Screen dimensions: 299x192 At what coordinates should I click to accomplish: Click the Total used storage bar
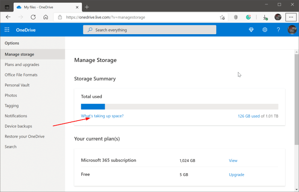[x=180, y=106]
